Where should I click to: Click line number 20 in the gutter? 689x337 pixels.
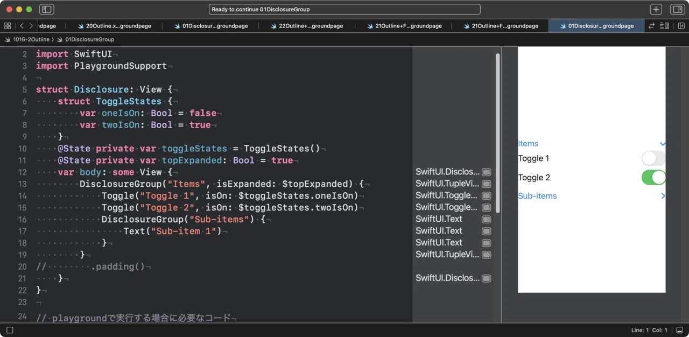point(22,266)
